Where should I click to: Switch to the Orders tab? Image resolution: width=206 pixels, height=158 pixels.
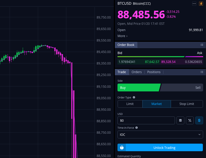[137, 72]
